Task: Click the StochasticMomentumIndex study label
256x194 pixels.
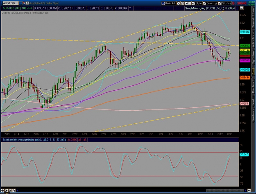Action: click(x=29, y=140)
